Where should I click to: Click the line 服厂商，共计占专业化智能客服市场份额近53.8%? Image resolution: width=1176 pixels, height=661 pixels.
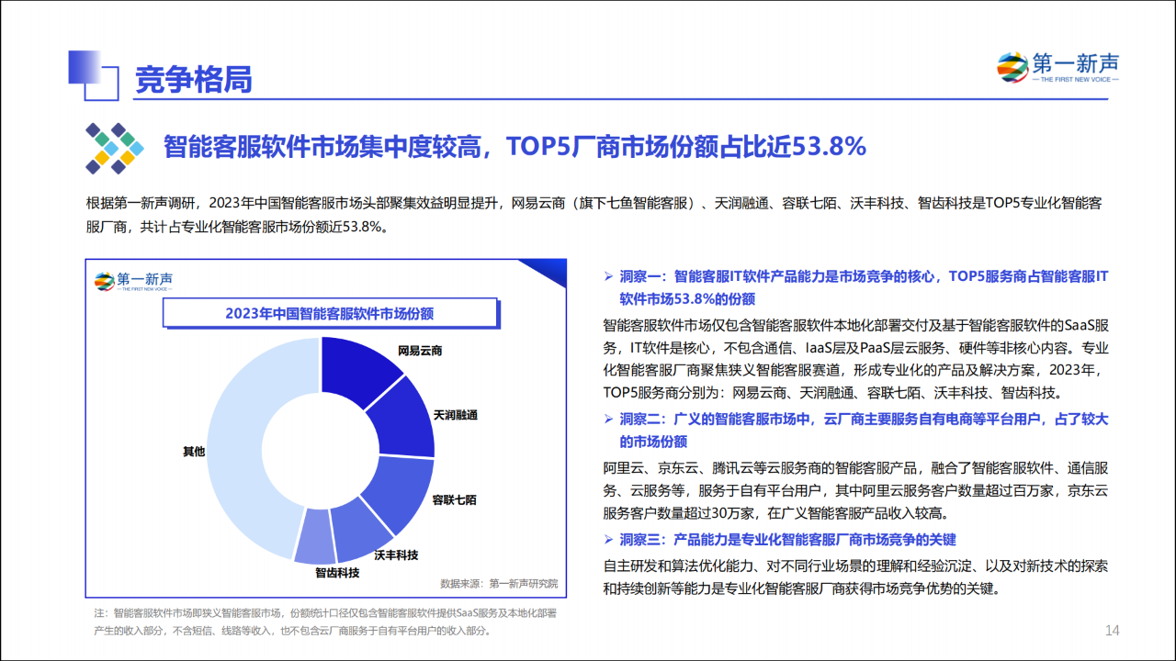pos(237,227)
